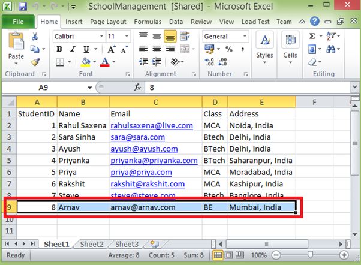The image size is (361, 265).
Task: Click Merge and Center icon
Action: [185, 49]
